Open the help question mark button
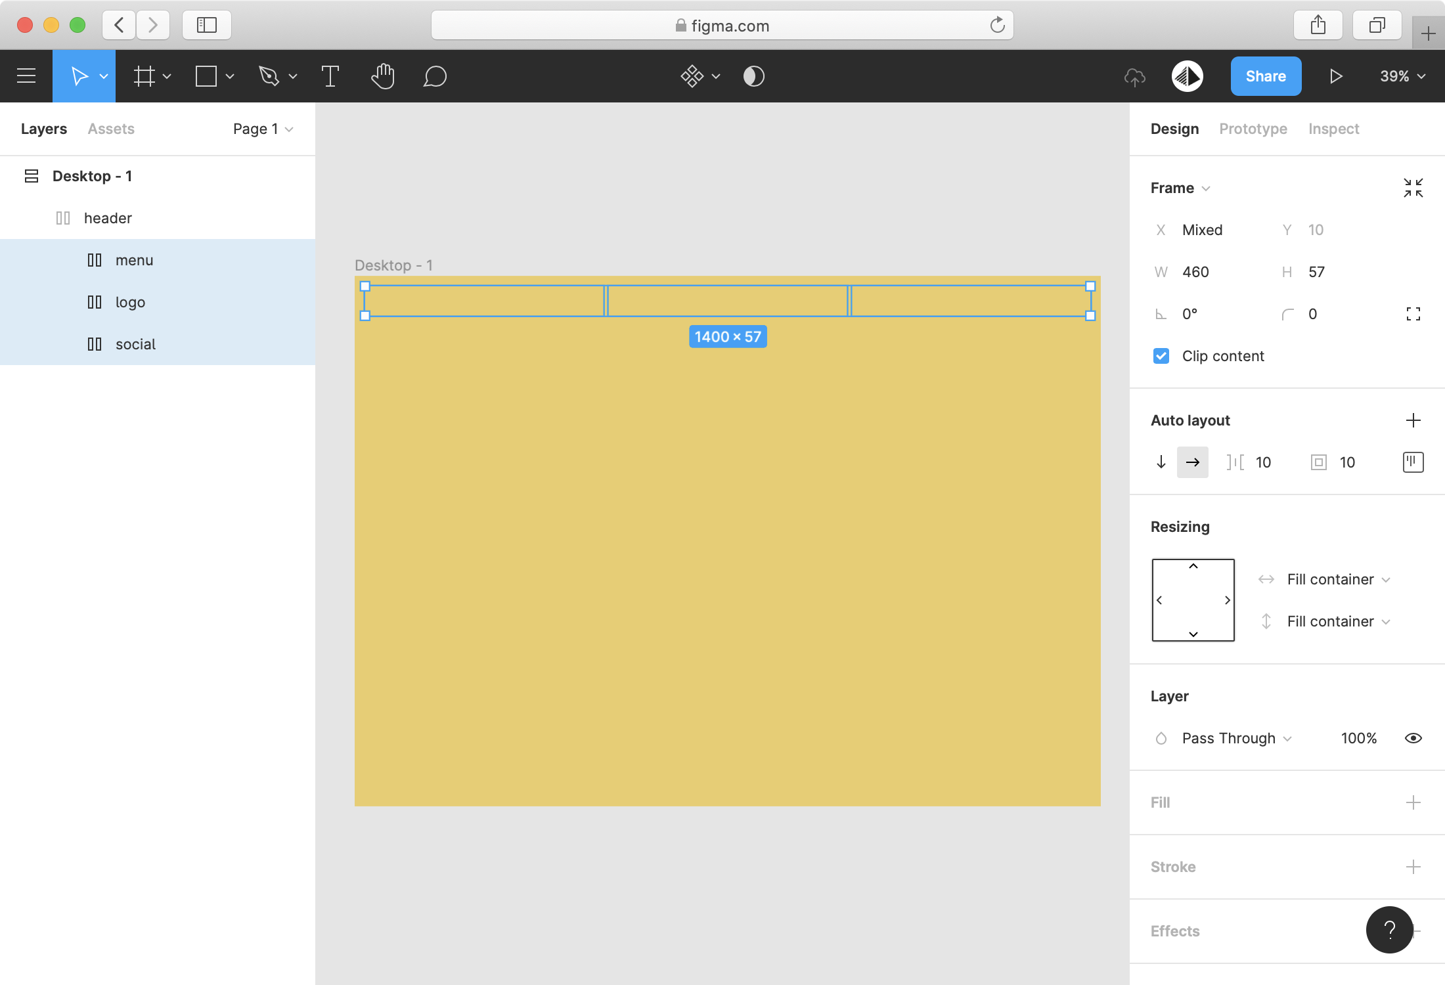This screenshot has height=985, width=1445. pyautogui.click(x=1390, y=930)
